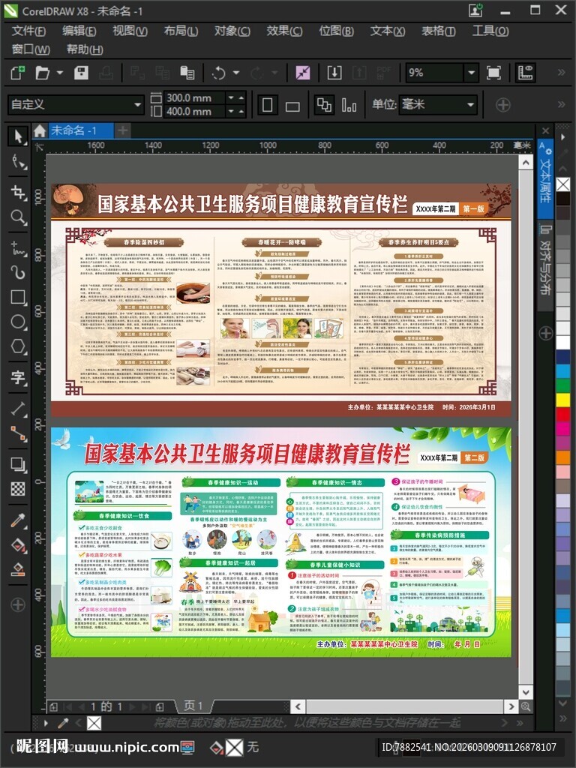Image resolution: width=576 pixels, height=768 pixels.
Task: Save the document with floppy icon
Action: coord(81,73)
